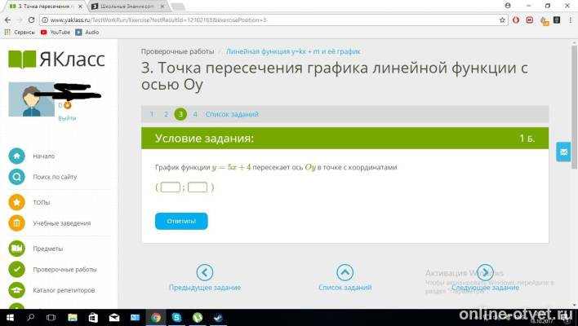Open the Task View icon in the taskbar
Viewport: 578px width, 326px height.
point(51,317)
